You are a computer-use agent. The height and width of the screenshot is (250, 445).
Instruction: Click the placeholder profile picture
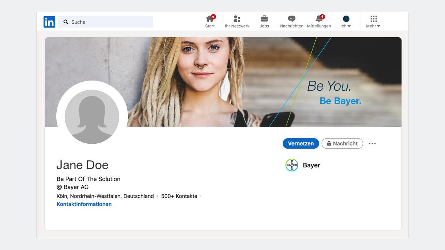[92, 117]
